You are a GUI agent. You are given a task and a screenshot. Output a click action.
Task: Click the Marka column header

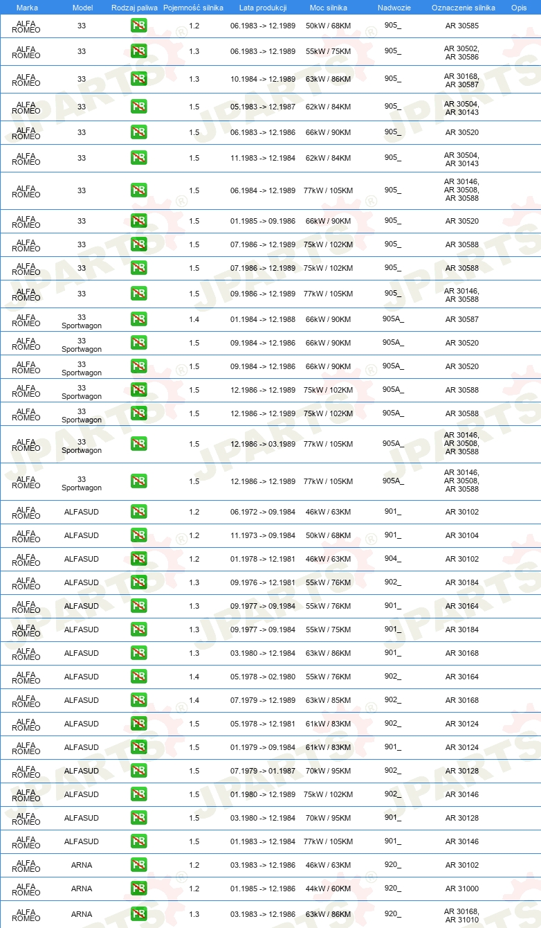coord(27,8)
